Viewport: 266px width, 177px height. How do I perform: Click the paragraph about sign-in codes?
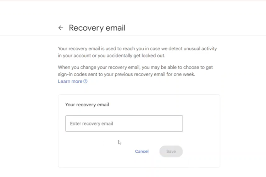[135, 71]
